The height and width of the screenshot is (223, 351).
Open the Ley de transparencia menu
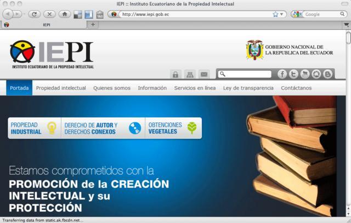(248, 88)
